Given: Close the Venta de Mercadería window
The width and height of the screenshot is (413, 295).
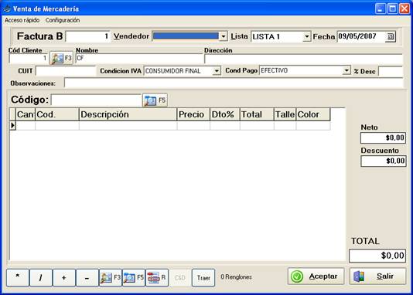Looking at the screenshot, I should pyautogui.click(x=404, y=8).
